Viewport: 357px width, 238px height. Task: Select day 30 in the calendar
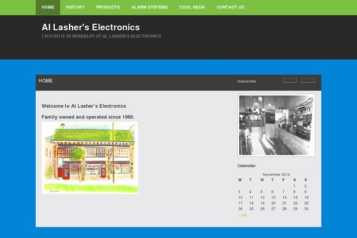(306, 209)
